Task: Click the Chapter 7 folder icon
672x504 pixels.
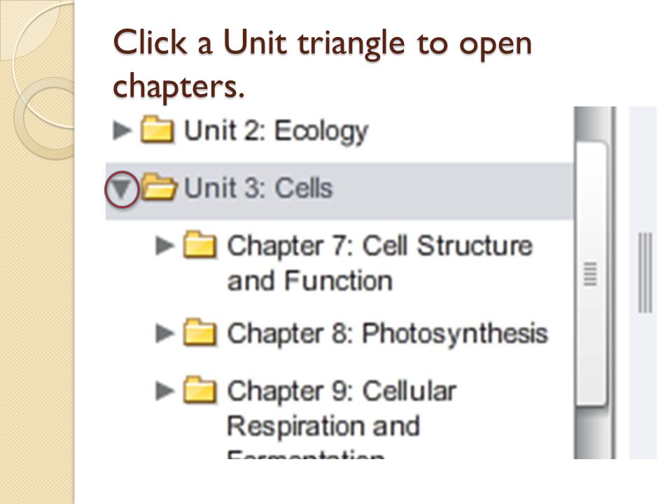Action: pyautogui.click(x=199, y=245)
